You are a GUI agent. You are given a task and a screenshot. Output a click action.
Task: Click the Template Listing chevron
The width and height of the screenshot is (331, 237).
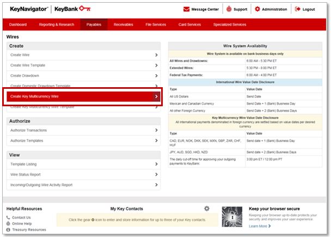click(x=156, y=164)
